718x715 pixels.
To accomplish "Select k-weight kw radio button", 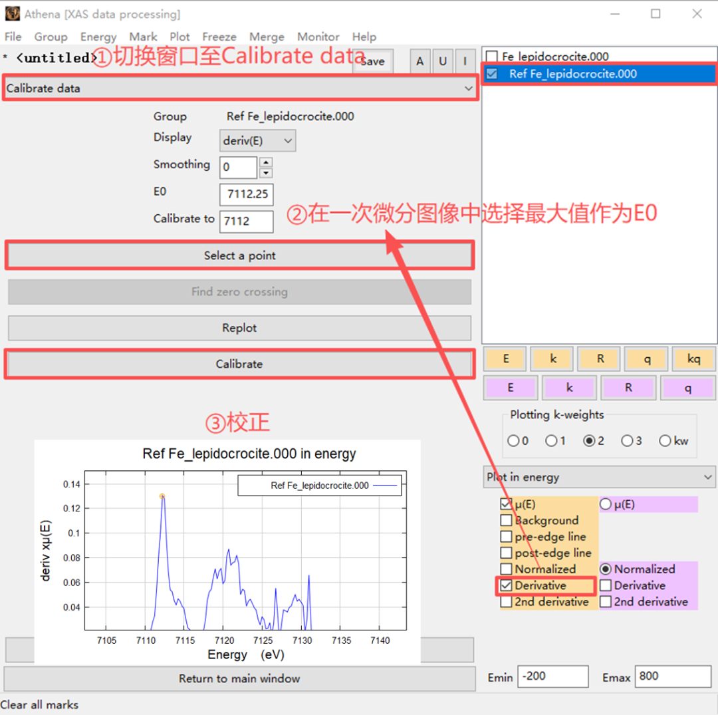I will [x=665, y=440].
